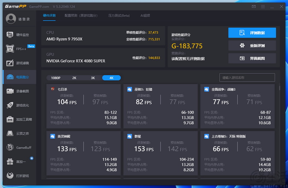Image resolution: width=288 pixels, height=188 pixels.
Task: Switch to 压力测试(Beta) tab
Action: 119,16
